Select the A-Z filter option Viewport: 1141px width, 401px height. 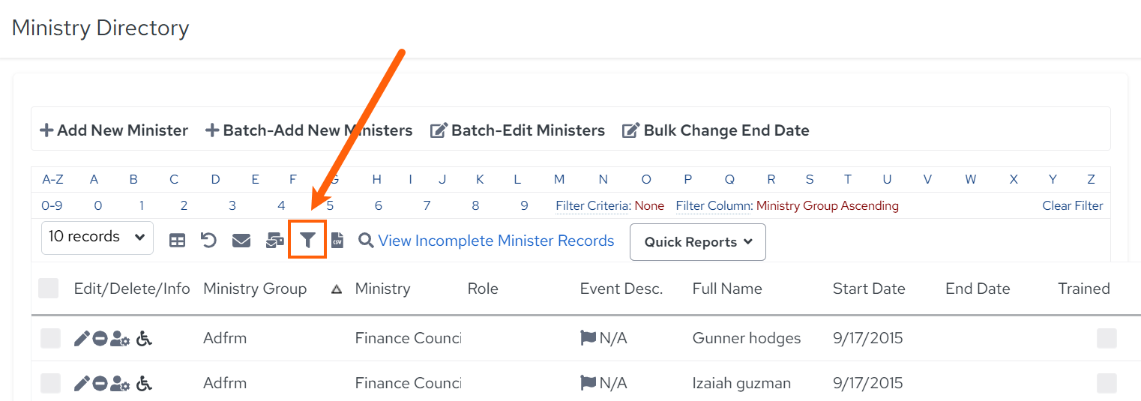coord(52,179)
